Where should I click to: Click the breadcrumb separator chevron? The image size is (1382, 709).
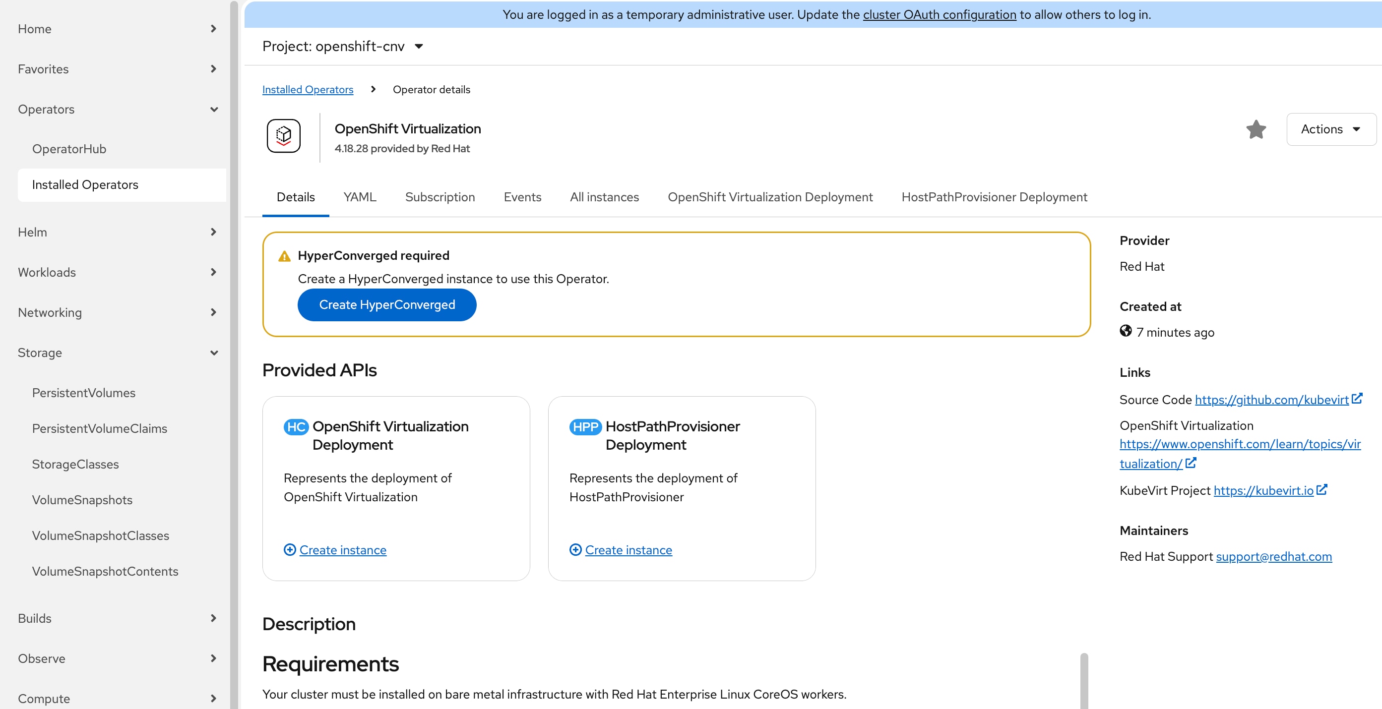point(373,89)
